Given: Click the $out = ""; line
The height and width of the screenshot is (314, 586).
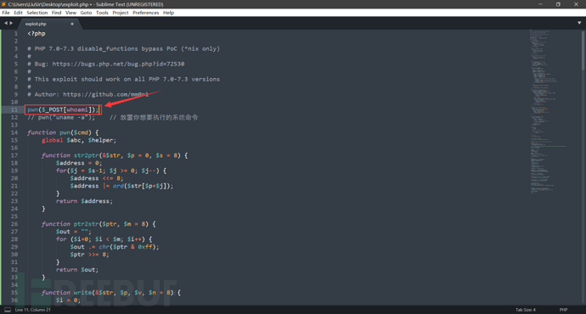Looking at the screenshot, I should tap(73, 232).
